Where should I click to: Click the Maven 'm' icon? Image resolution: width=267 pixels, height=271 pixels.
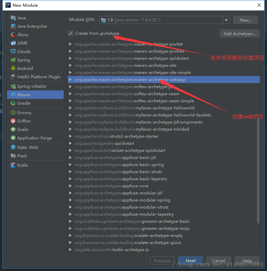tap(13, 95)
